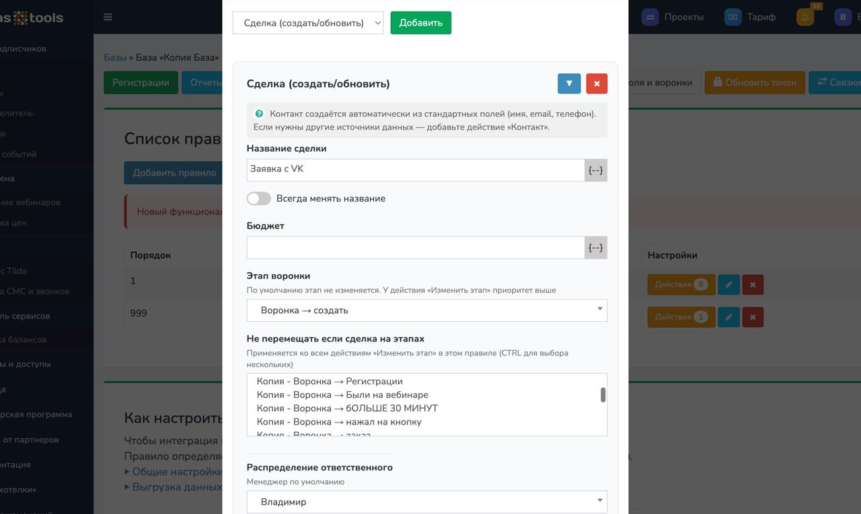Open the action type dropdown
861x514 pixels.
pyautogui.click(x=308, y=23)
